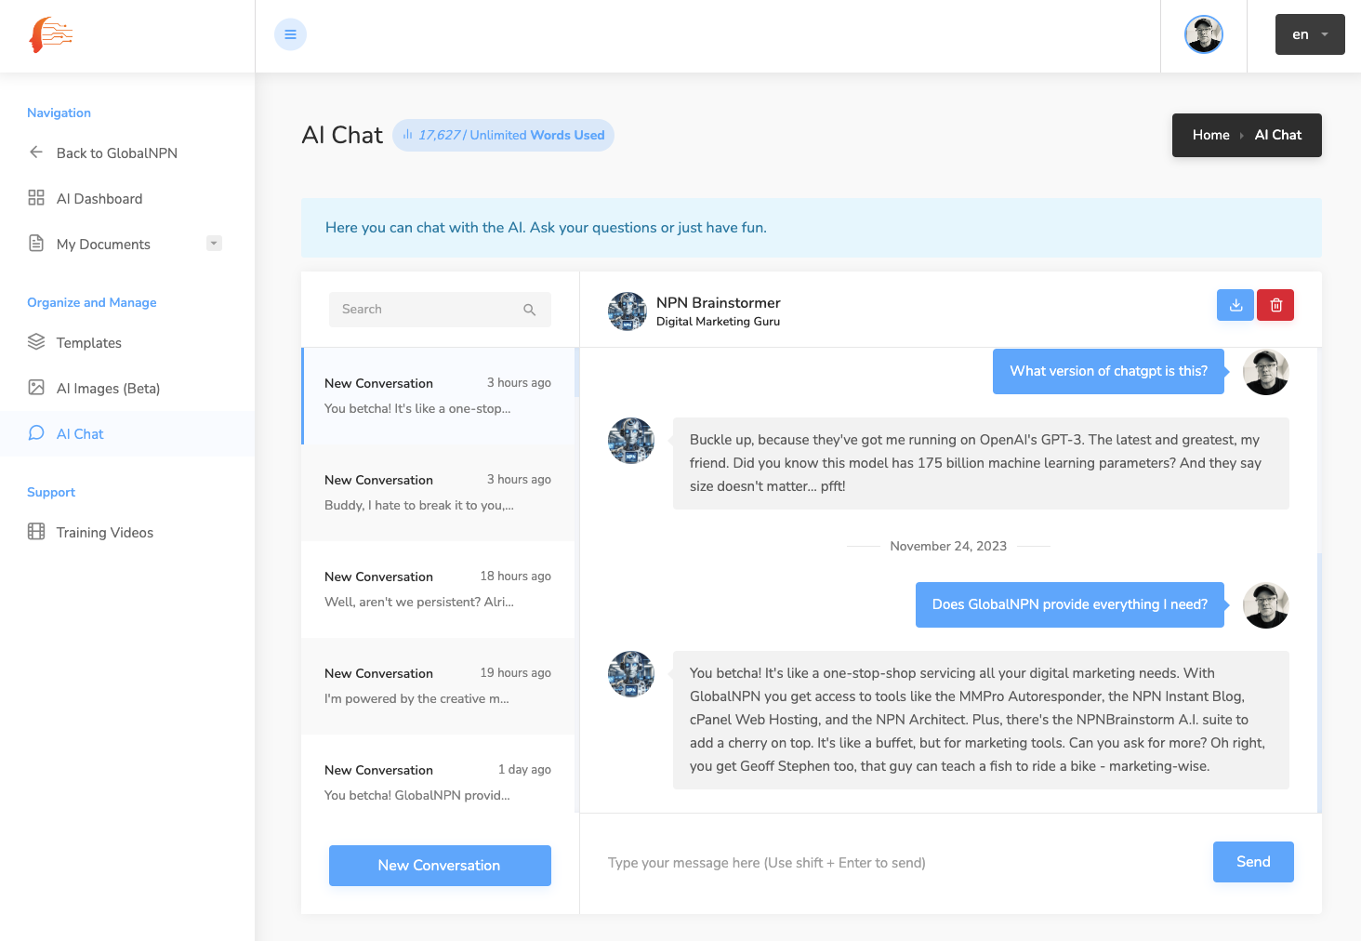Viewport: 1361px width, 941px height.
Task: Click the New Conversation button
Action: click(440, 866)
